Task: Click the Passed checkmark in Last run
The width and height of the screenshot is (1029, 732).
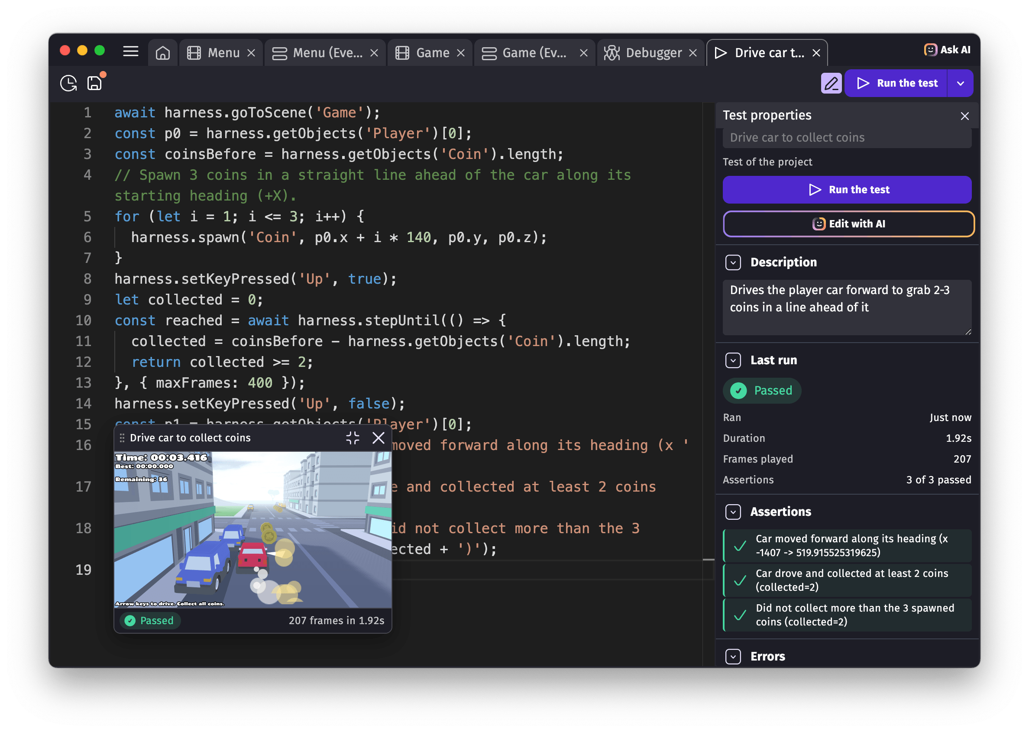Action: tap(738, 390)
